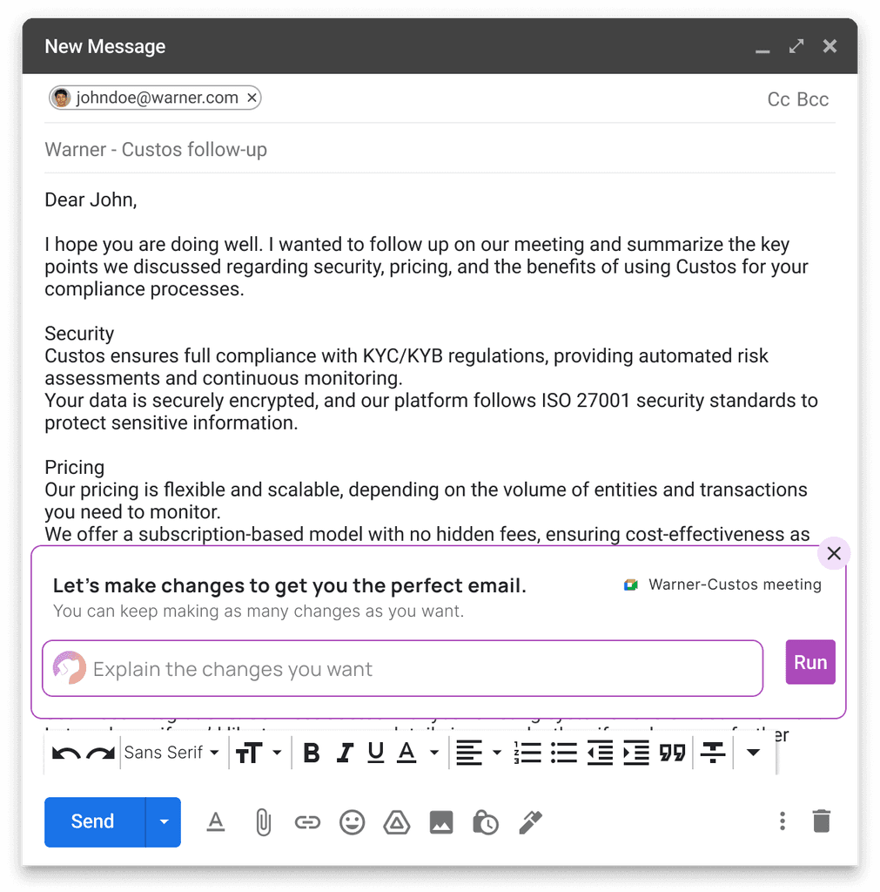The width and height of the screenshot is (880, 892).
Task: Toggle bold formatting
Action: (x=312, y=753)
